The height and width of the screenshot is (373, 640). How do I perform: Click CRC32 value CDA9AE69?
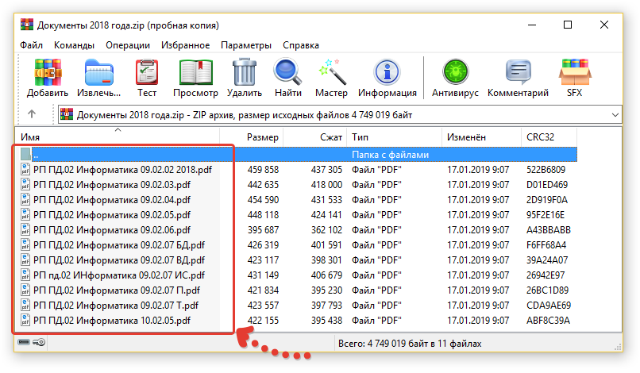(x=549, y=306)
